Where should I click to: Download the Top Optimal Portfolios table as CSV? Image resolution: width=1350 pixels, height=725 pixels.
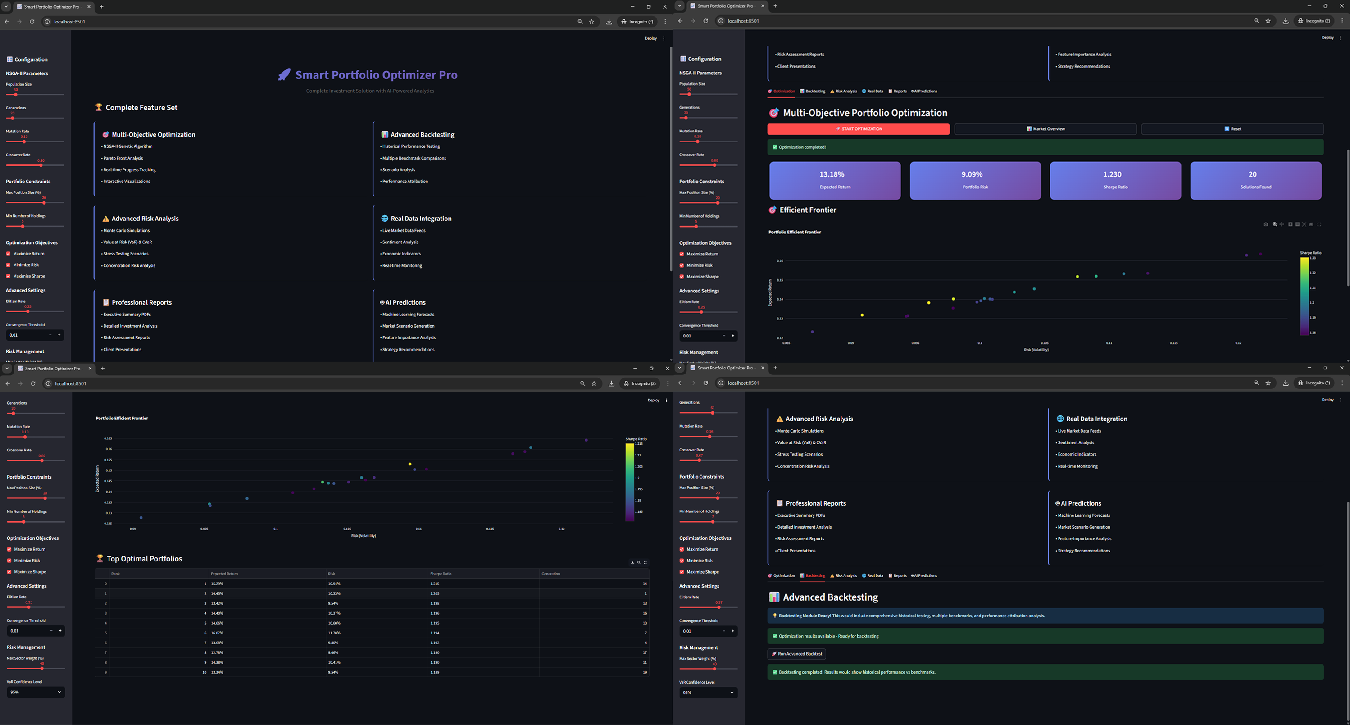pyautogui.click(x=632, y=562)
